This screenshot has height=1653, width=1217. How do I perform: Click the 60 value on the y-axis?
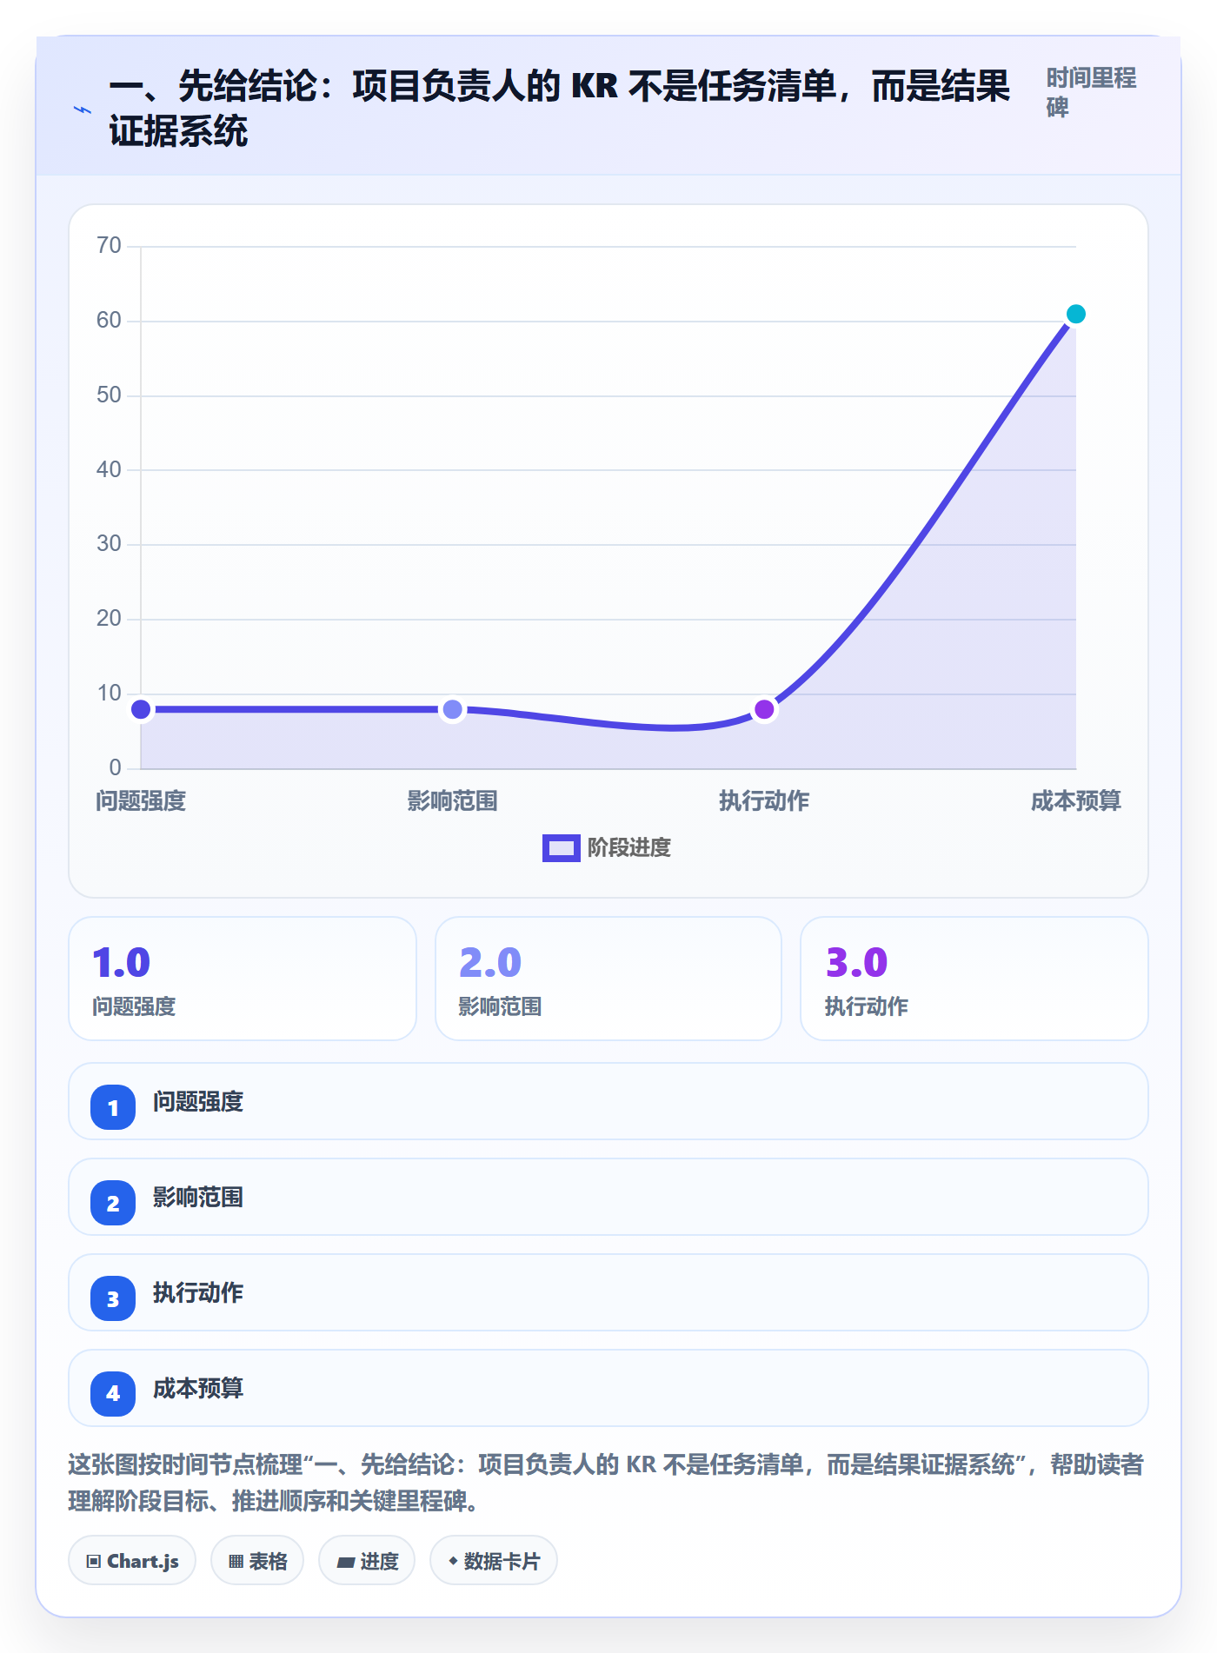[x=109, y=321]
